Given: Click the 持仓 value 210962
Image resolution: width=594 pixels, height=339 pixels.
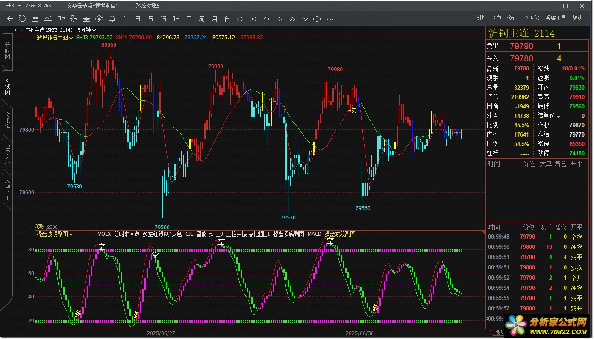Looking at the screenshot, I should pos(520,97).
